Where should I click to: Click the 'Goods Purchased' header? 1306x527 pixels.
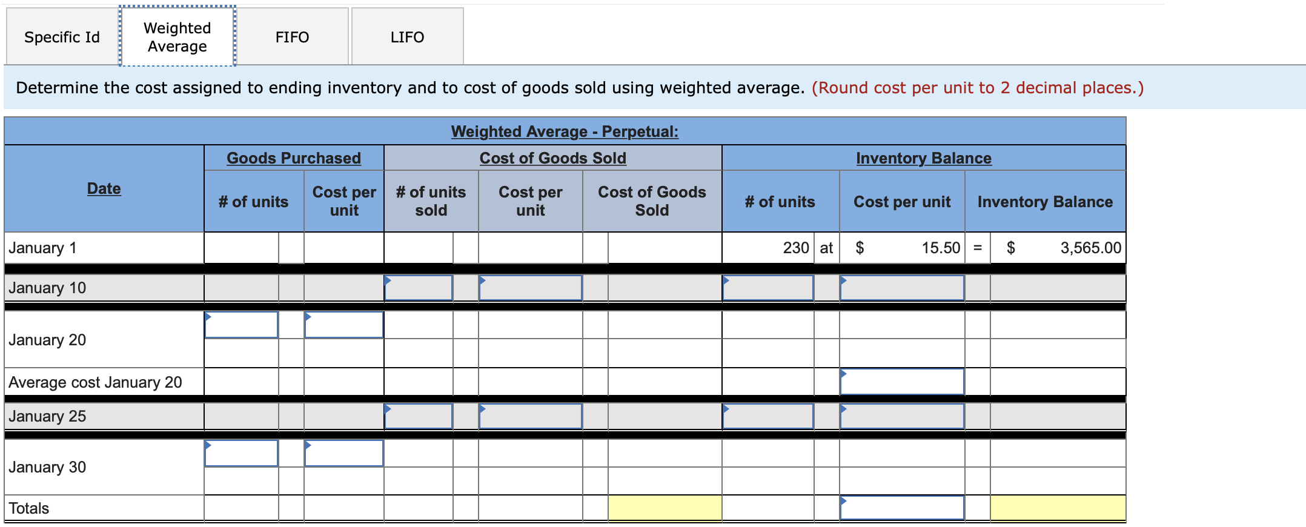tap(294, 158)
